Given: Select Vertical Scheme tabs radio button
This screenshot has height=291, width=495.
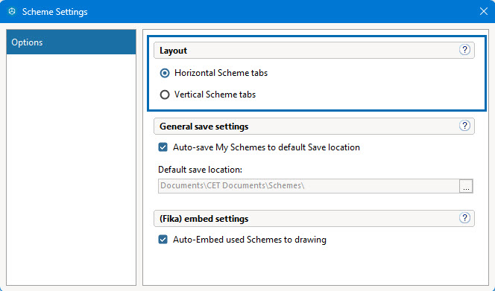Looking at the screenshot, I should pyautogui.click(x=165, y=95).
